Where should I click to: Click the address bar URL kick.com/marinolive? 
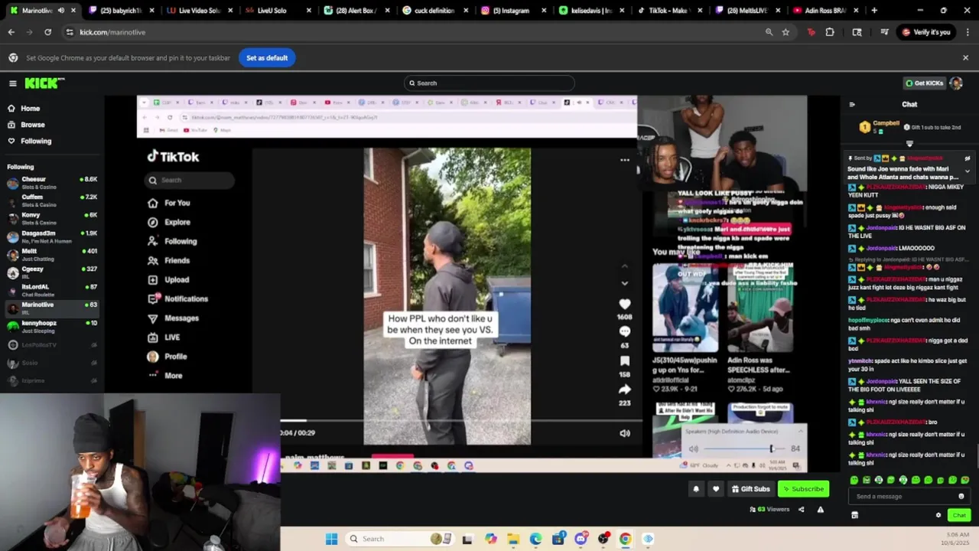(x=112, y=32)
